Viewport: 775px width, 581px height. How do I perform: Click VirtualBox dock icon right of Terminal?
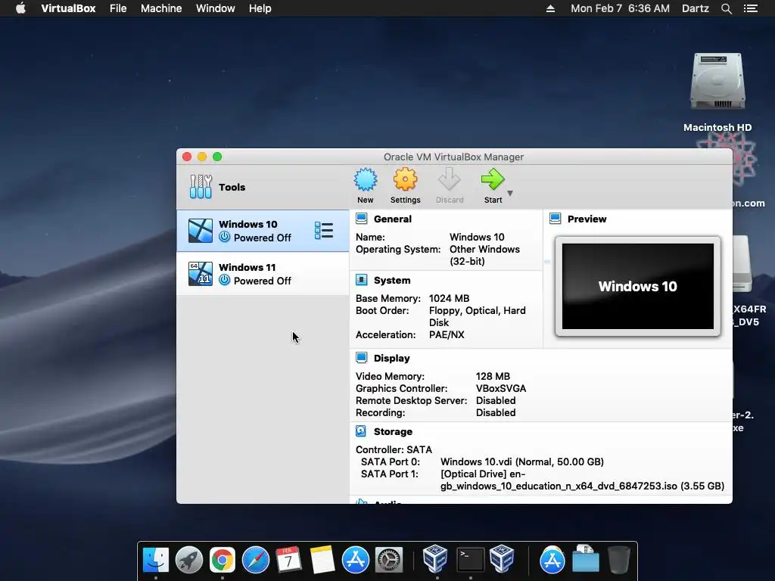coord(503,559)
